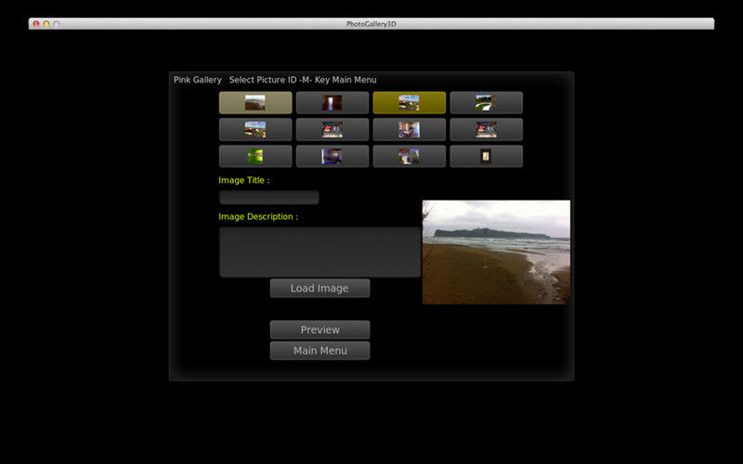The width and height of the screenshot is (743, 464).
Task: Return via the Main Menu button
Action: (x=319, y=351)
